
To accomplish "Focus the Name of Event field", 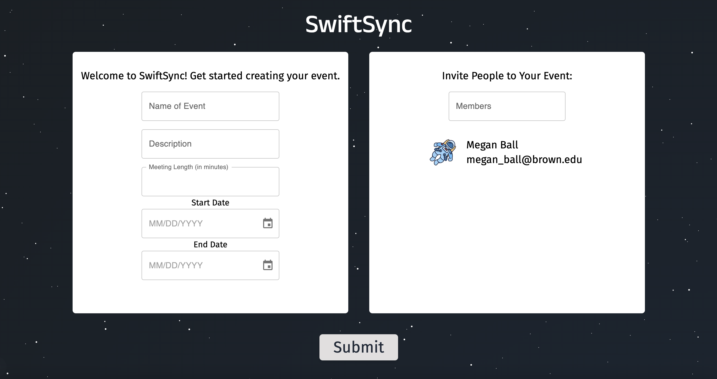I will coord(210,106).
